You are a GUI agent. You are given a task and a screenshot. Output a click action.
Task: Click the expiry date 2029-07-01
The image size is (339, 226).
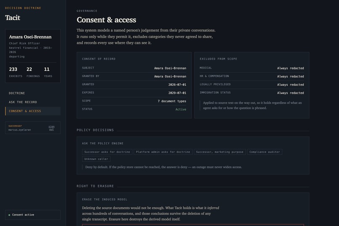click(177, 93)
